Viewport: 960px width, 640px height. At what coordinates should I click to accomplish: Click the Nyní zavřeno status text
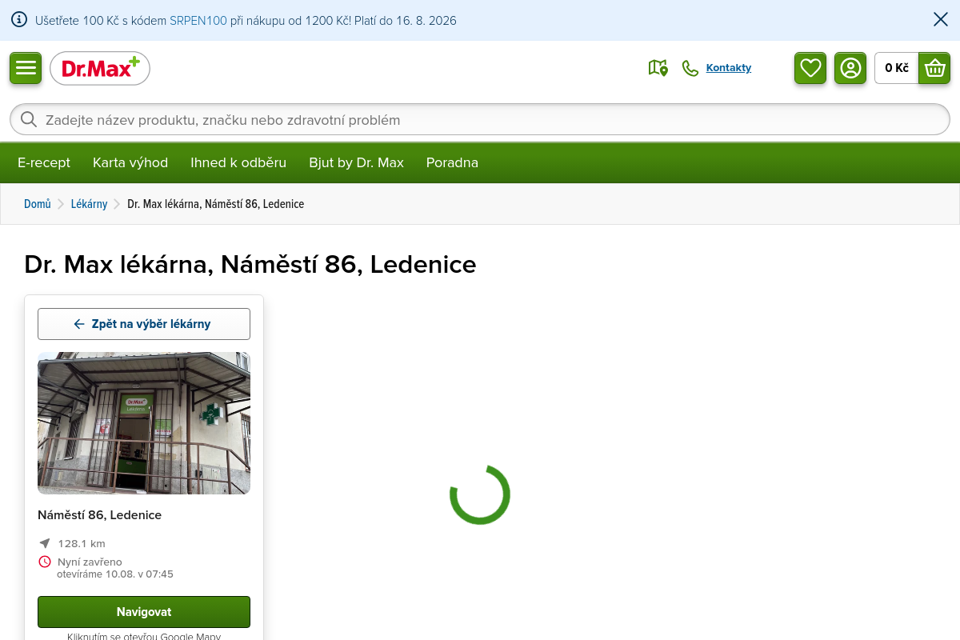90,562
